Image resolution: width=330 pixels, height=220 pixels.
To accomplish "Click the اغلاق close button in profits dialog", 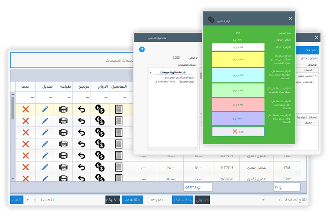I will (238, 131).
